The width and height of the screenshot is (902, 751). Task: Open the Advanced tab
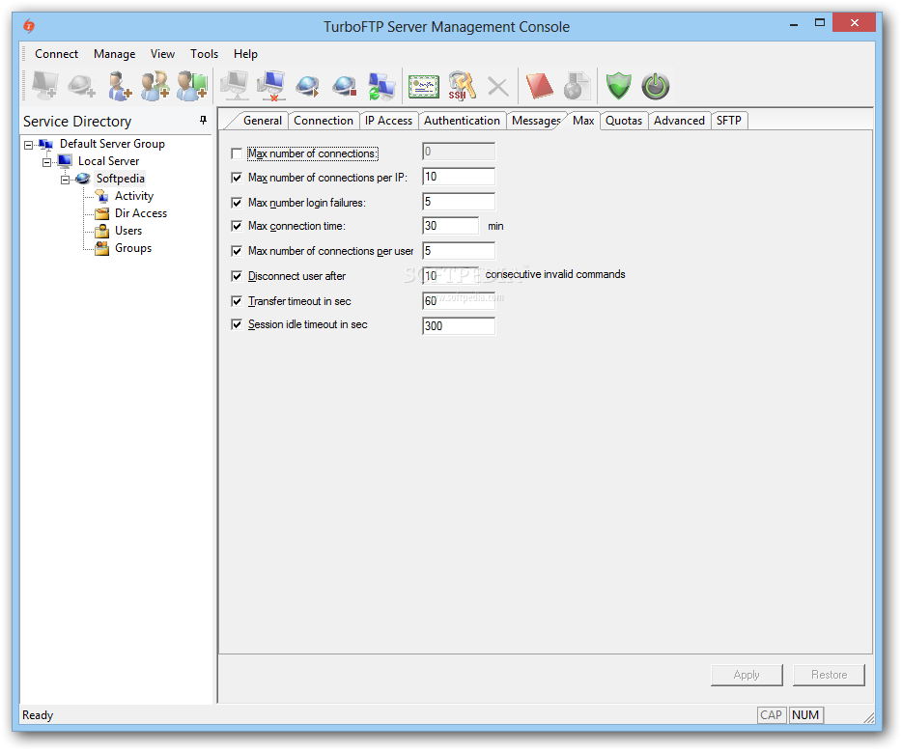coord(679,121)
